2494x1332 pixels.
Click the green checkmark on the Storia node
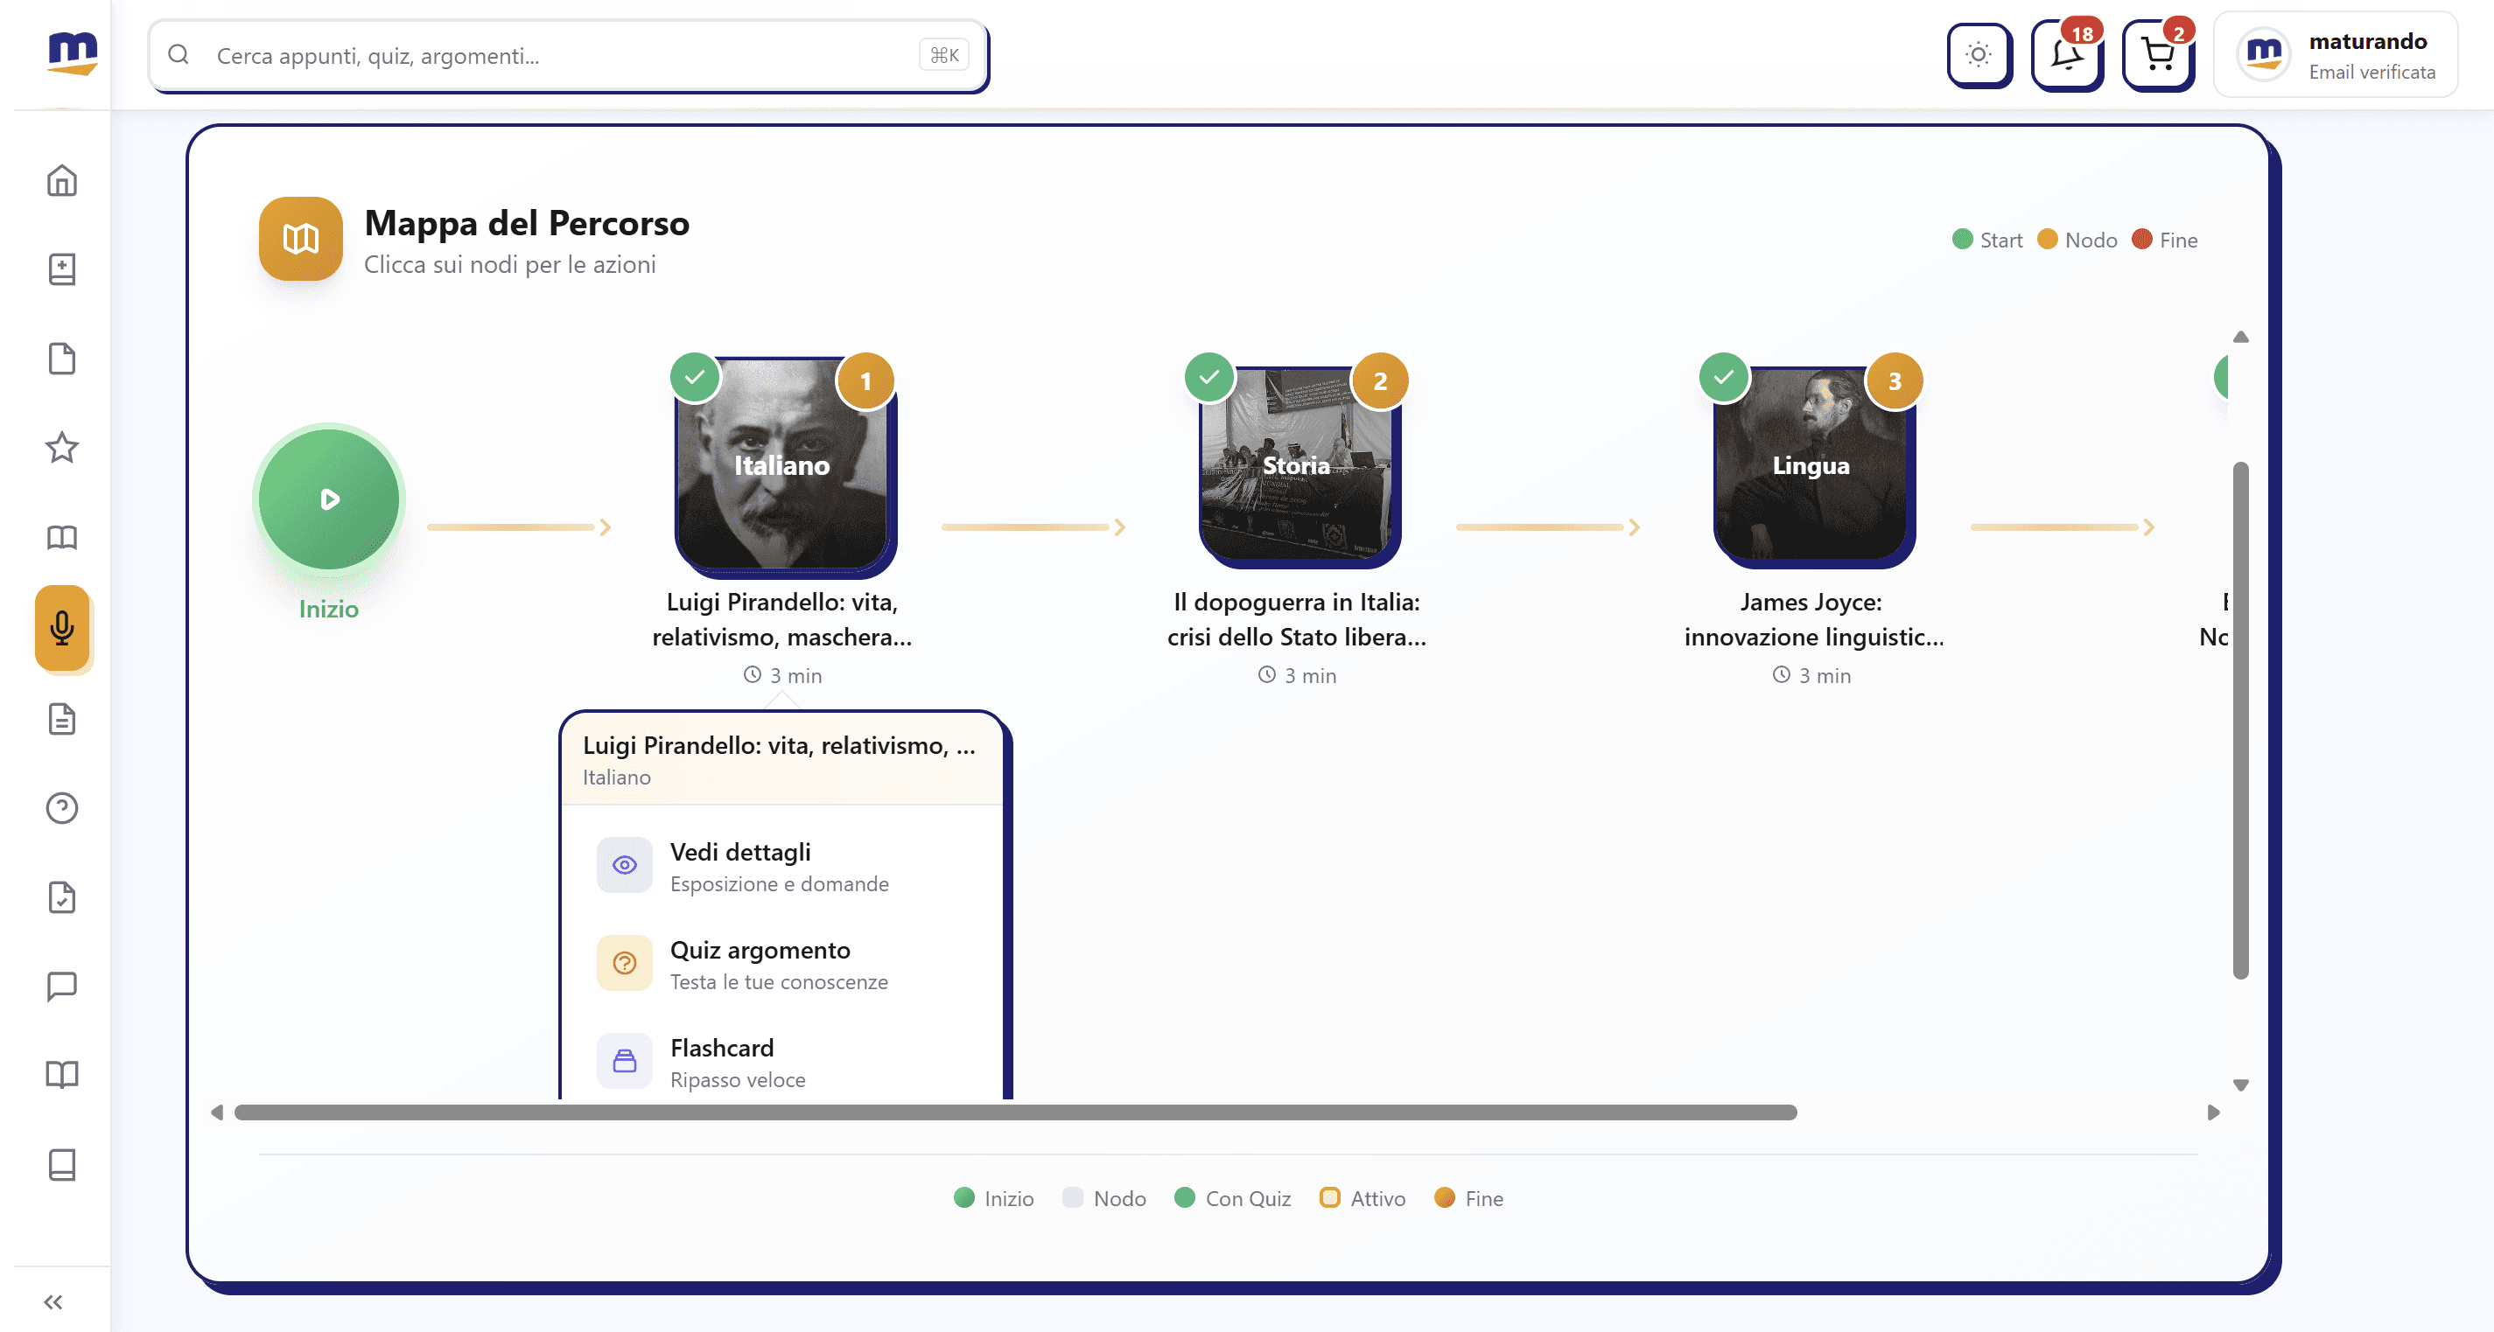point(1209,377)
